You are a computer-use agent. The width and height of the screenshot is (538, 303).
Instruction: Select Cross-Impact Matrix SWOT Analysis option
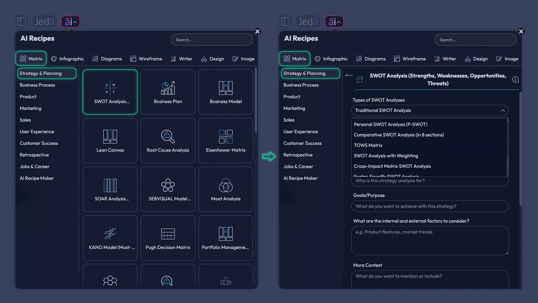392,166
